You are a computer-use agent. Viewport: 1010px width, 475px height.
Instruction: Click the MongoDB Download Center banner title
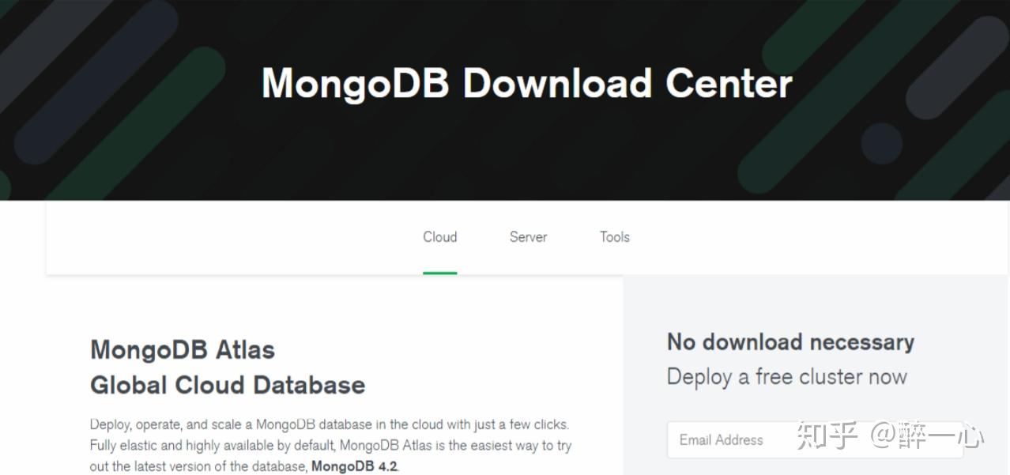tap(526, 82)
